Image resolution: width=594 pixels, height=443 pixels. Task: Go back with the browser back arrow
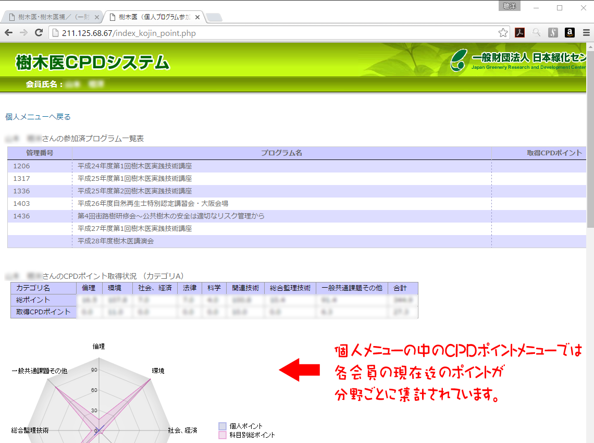coord(8,33)
